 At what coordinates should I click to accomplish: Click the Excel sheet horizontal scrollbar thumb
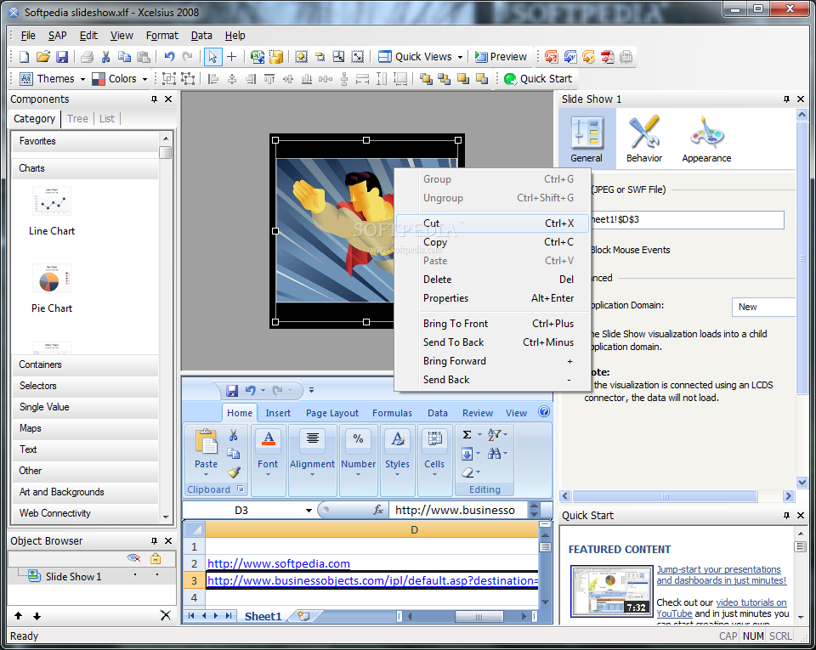tap(479, 617)
